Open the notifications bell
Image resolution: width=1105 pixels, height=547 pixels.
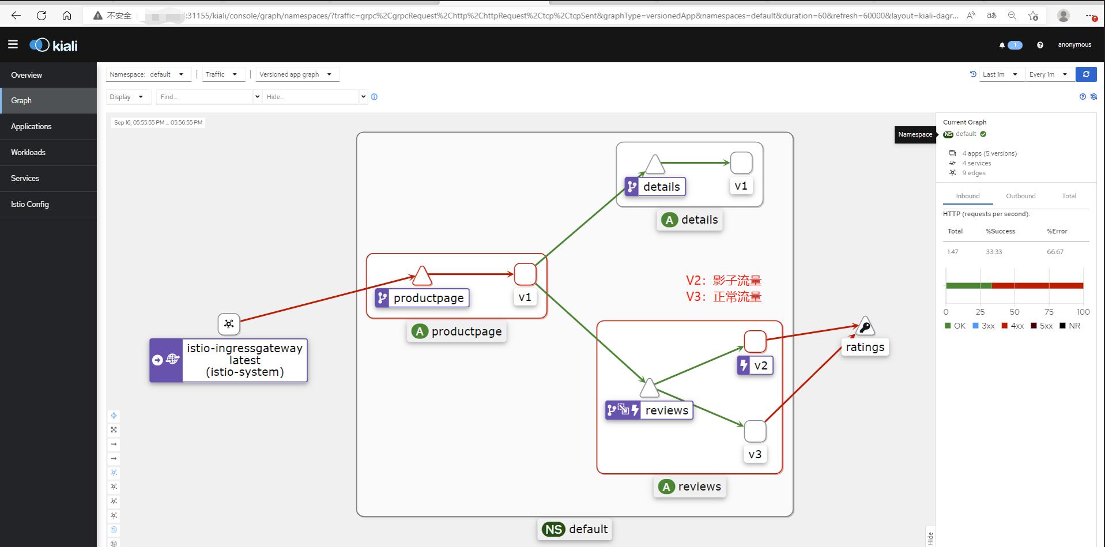pos(1002,45)
